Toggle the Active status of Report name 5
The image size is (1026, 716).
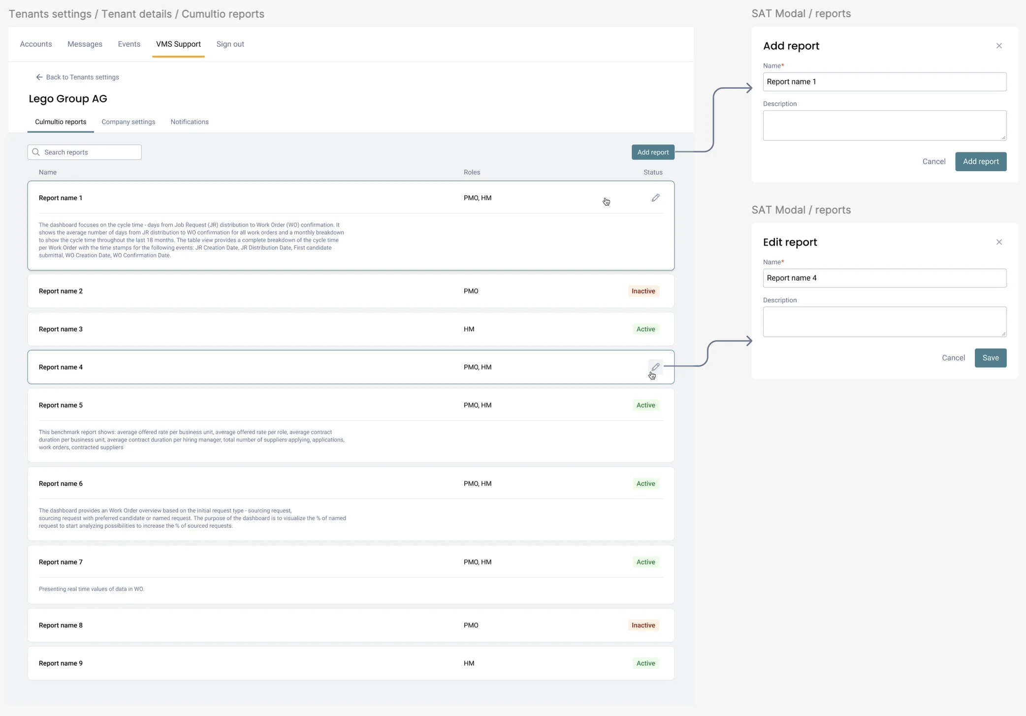tap(645, 405)
